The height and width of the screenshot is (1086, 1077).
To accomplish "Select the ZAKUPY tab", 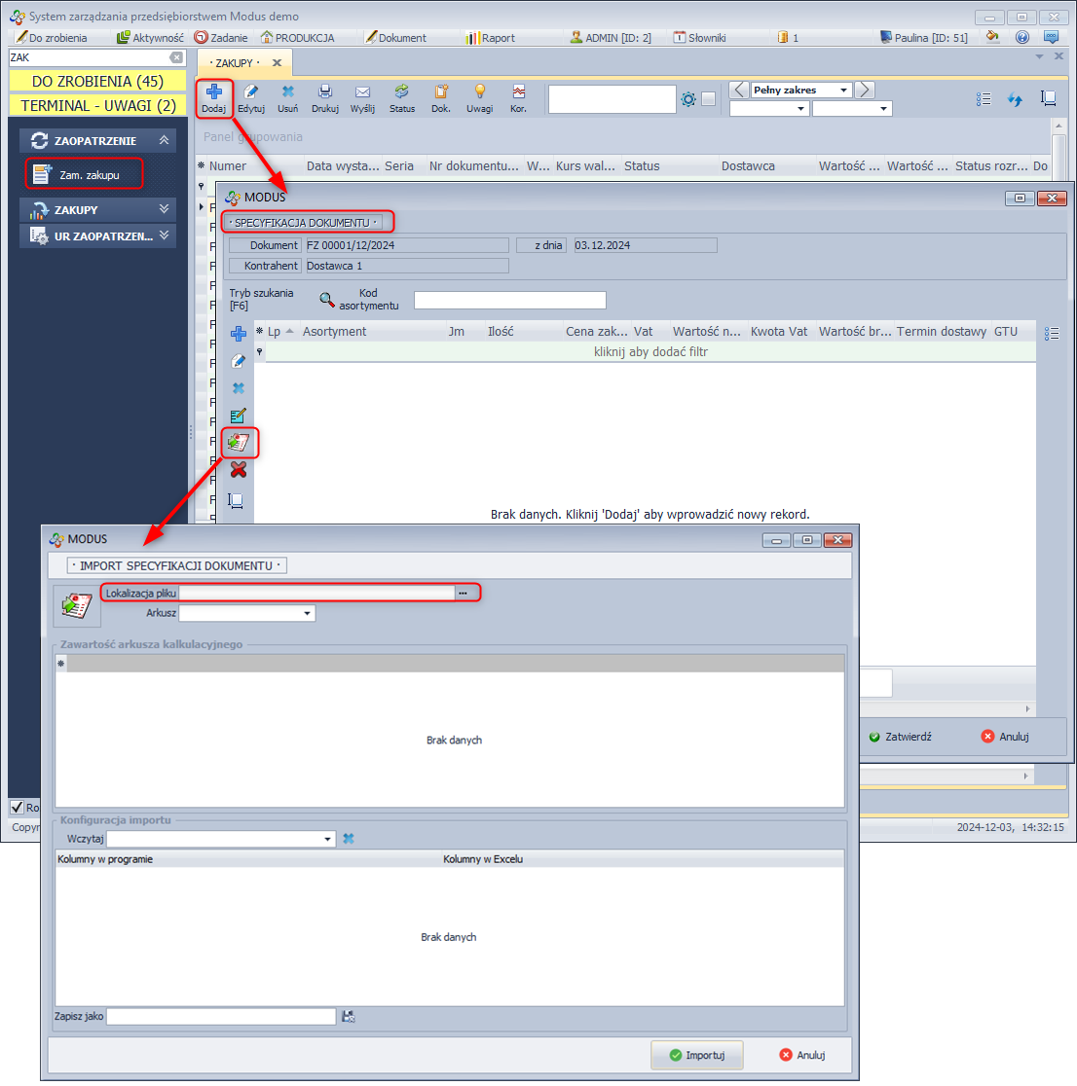I will click(x=235, y=63).
